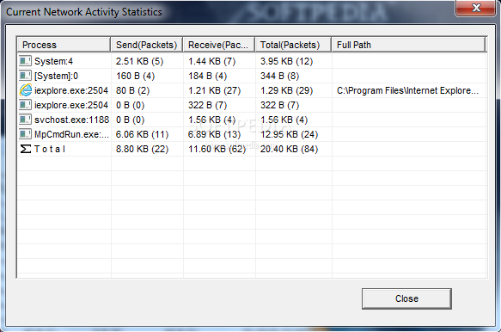Click the [System]:0 process icon

[25, 76]
